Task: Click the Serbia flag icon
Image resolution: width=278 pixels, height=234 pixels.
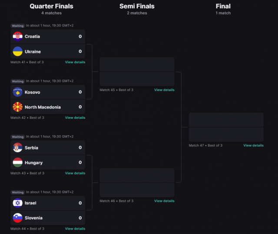Action: coord(17,148)
